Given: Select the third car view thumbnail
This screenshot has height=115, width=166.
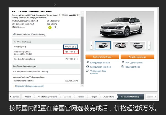Looking at the screenshot, I should click(138, 45).
